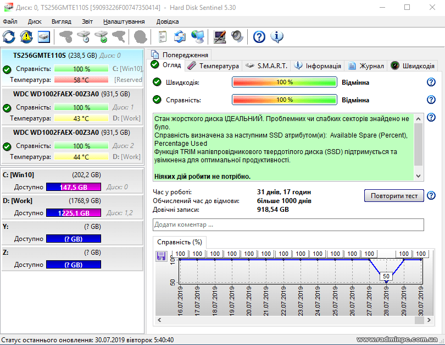Viewport: 445px width, 345px height.
Task: Click the globe and monitor network icon
Action: (x=197, y=37)
